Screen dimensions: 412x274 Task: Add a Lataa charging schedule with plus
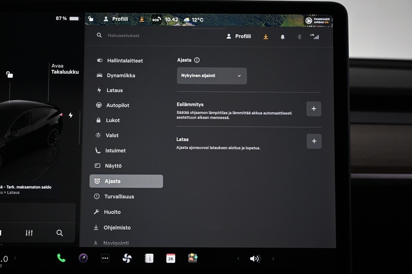[x=314, y=141]
